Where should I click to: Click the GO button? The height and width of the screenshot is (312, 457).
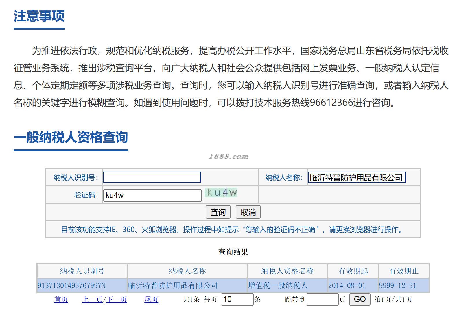(360, 299)
